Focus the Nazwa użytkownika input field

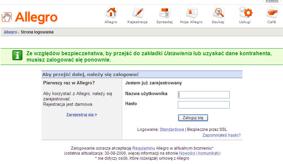[204, 95]
